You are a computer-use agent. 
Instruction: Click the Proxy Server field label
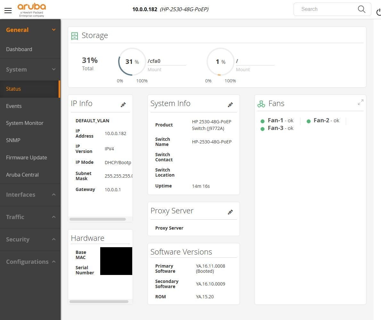[169, 228]
